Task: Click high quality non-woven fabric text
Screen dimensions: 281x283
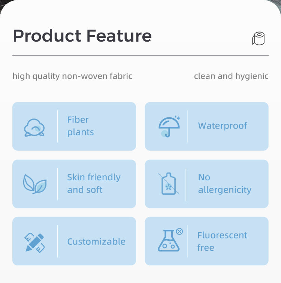Action: pyautogui.click(x=72, y=76)
